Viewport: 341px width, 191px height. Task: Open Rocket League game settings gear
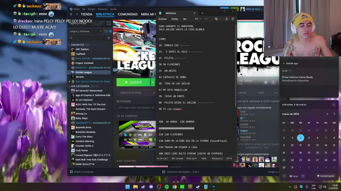coord(266,82)
